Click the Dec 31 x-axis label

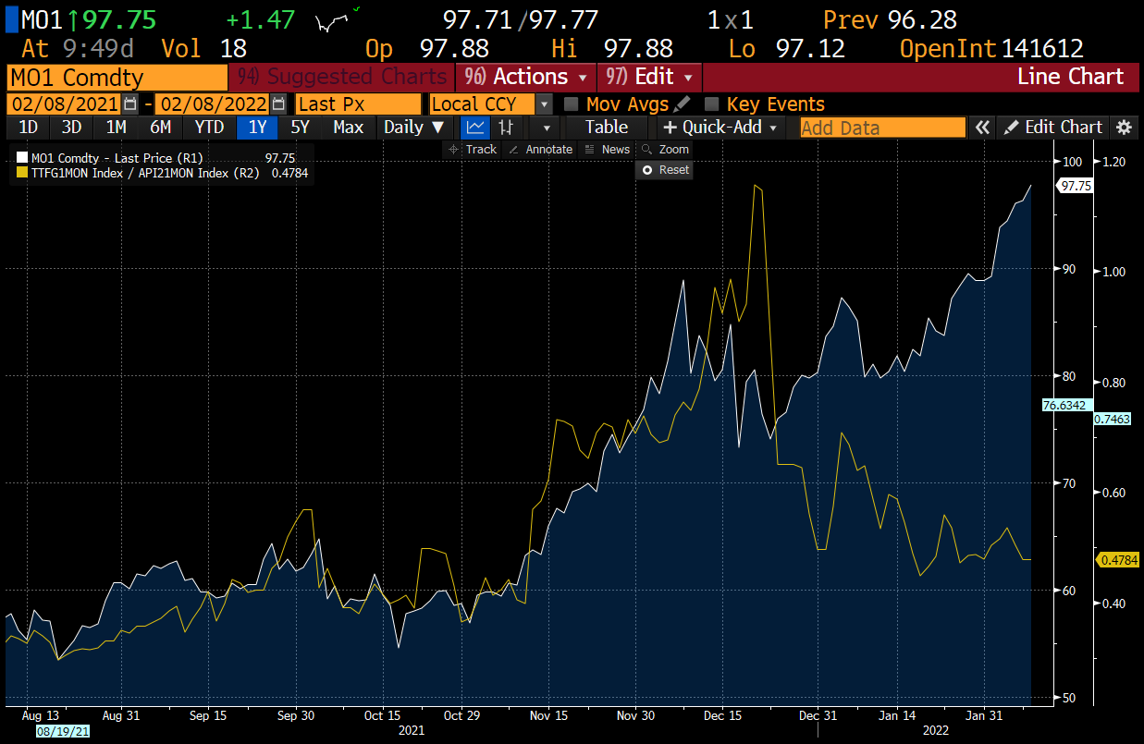click(819, 715)
